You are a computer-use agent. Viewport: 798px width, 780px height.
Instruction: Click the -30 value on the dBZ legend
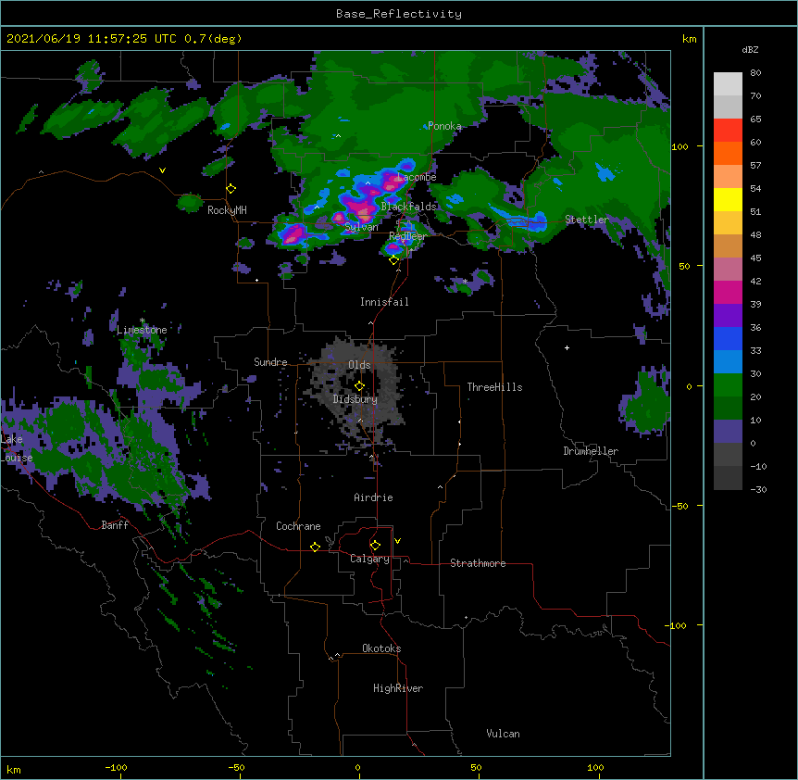pos(758,490)
